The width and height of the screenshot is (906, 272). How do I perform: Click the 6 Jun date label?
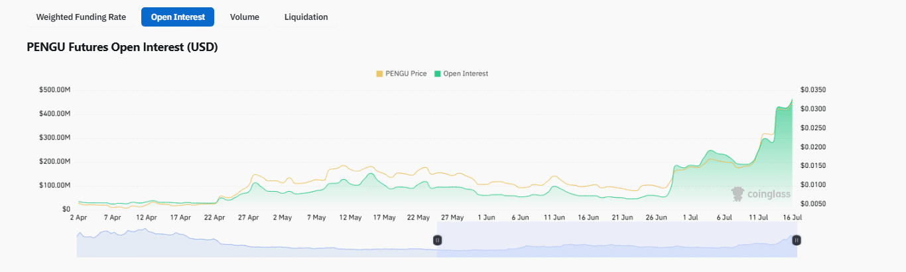click(520, 218)
